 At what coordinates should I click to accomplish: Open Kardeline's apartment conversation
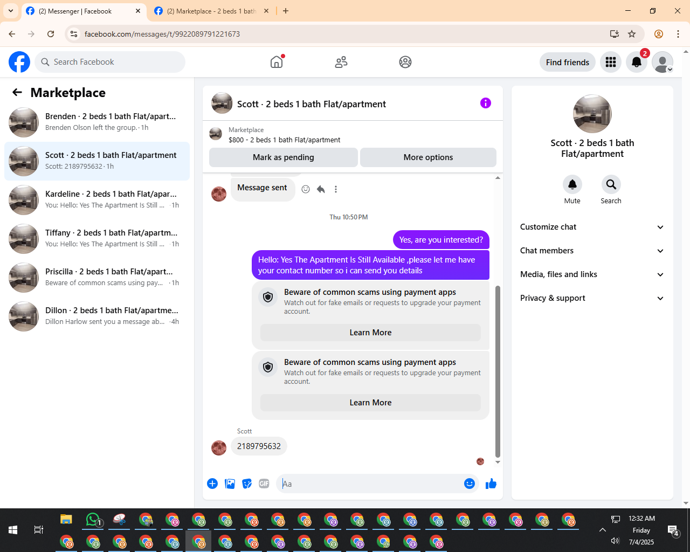click(x=97, y=200)
